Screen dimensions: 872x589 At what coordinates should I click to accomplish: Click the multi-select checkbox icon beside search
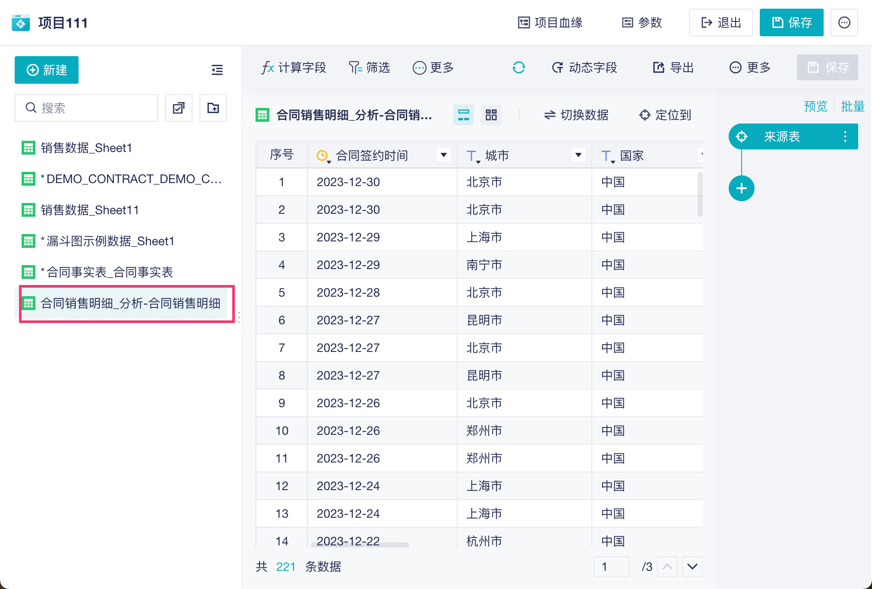(178, 108)
